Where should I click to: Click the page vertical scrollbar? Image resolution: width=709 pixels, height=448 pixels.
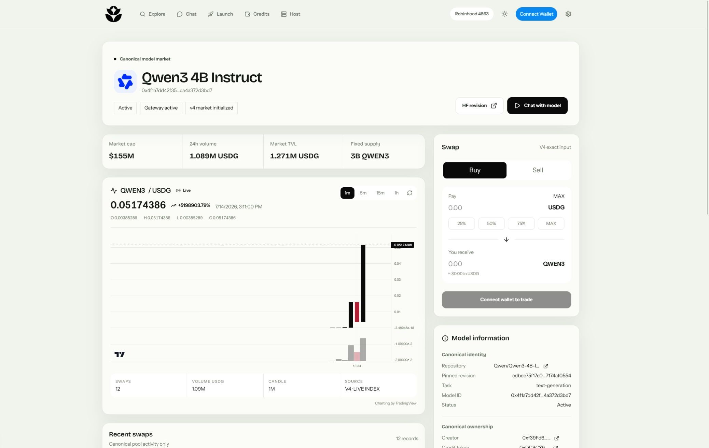[708, 108]
